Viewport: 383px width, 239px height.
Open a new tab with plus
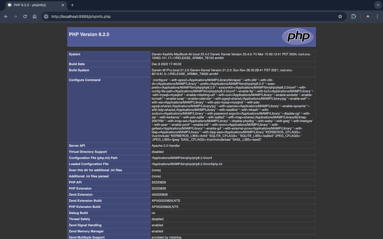72,5
